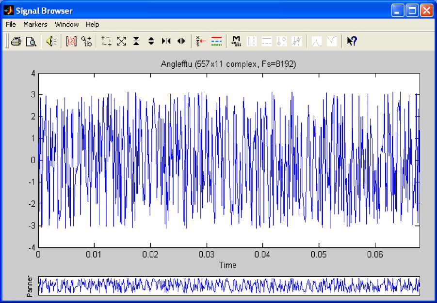This screenshot has height=303, width=437.
Task: Open Line Properties with colored lines icon
Action: 216,42
